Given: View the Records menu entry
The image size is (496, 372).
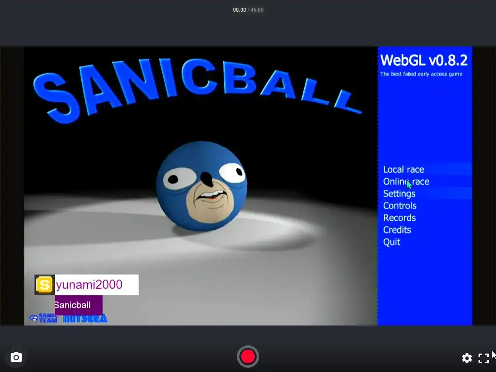Looking at the screenshot, I should point(400,217).
